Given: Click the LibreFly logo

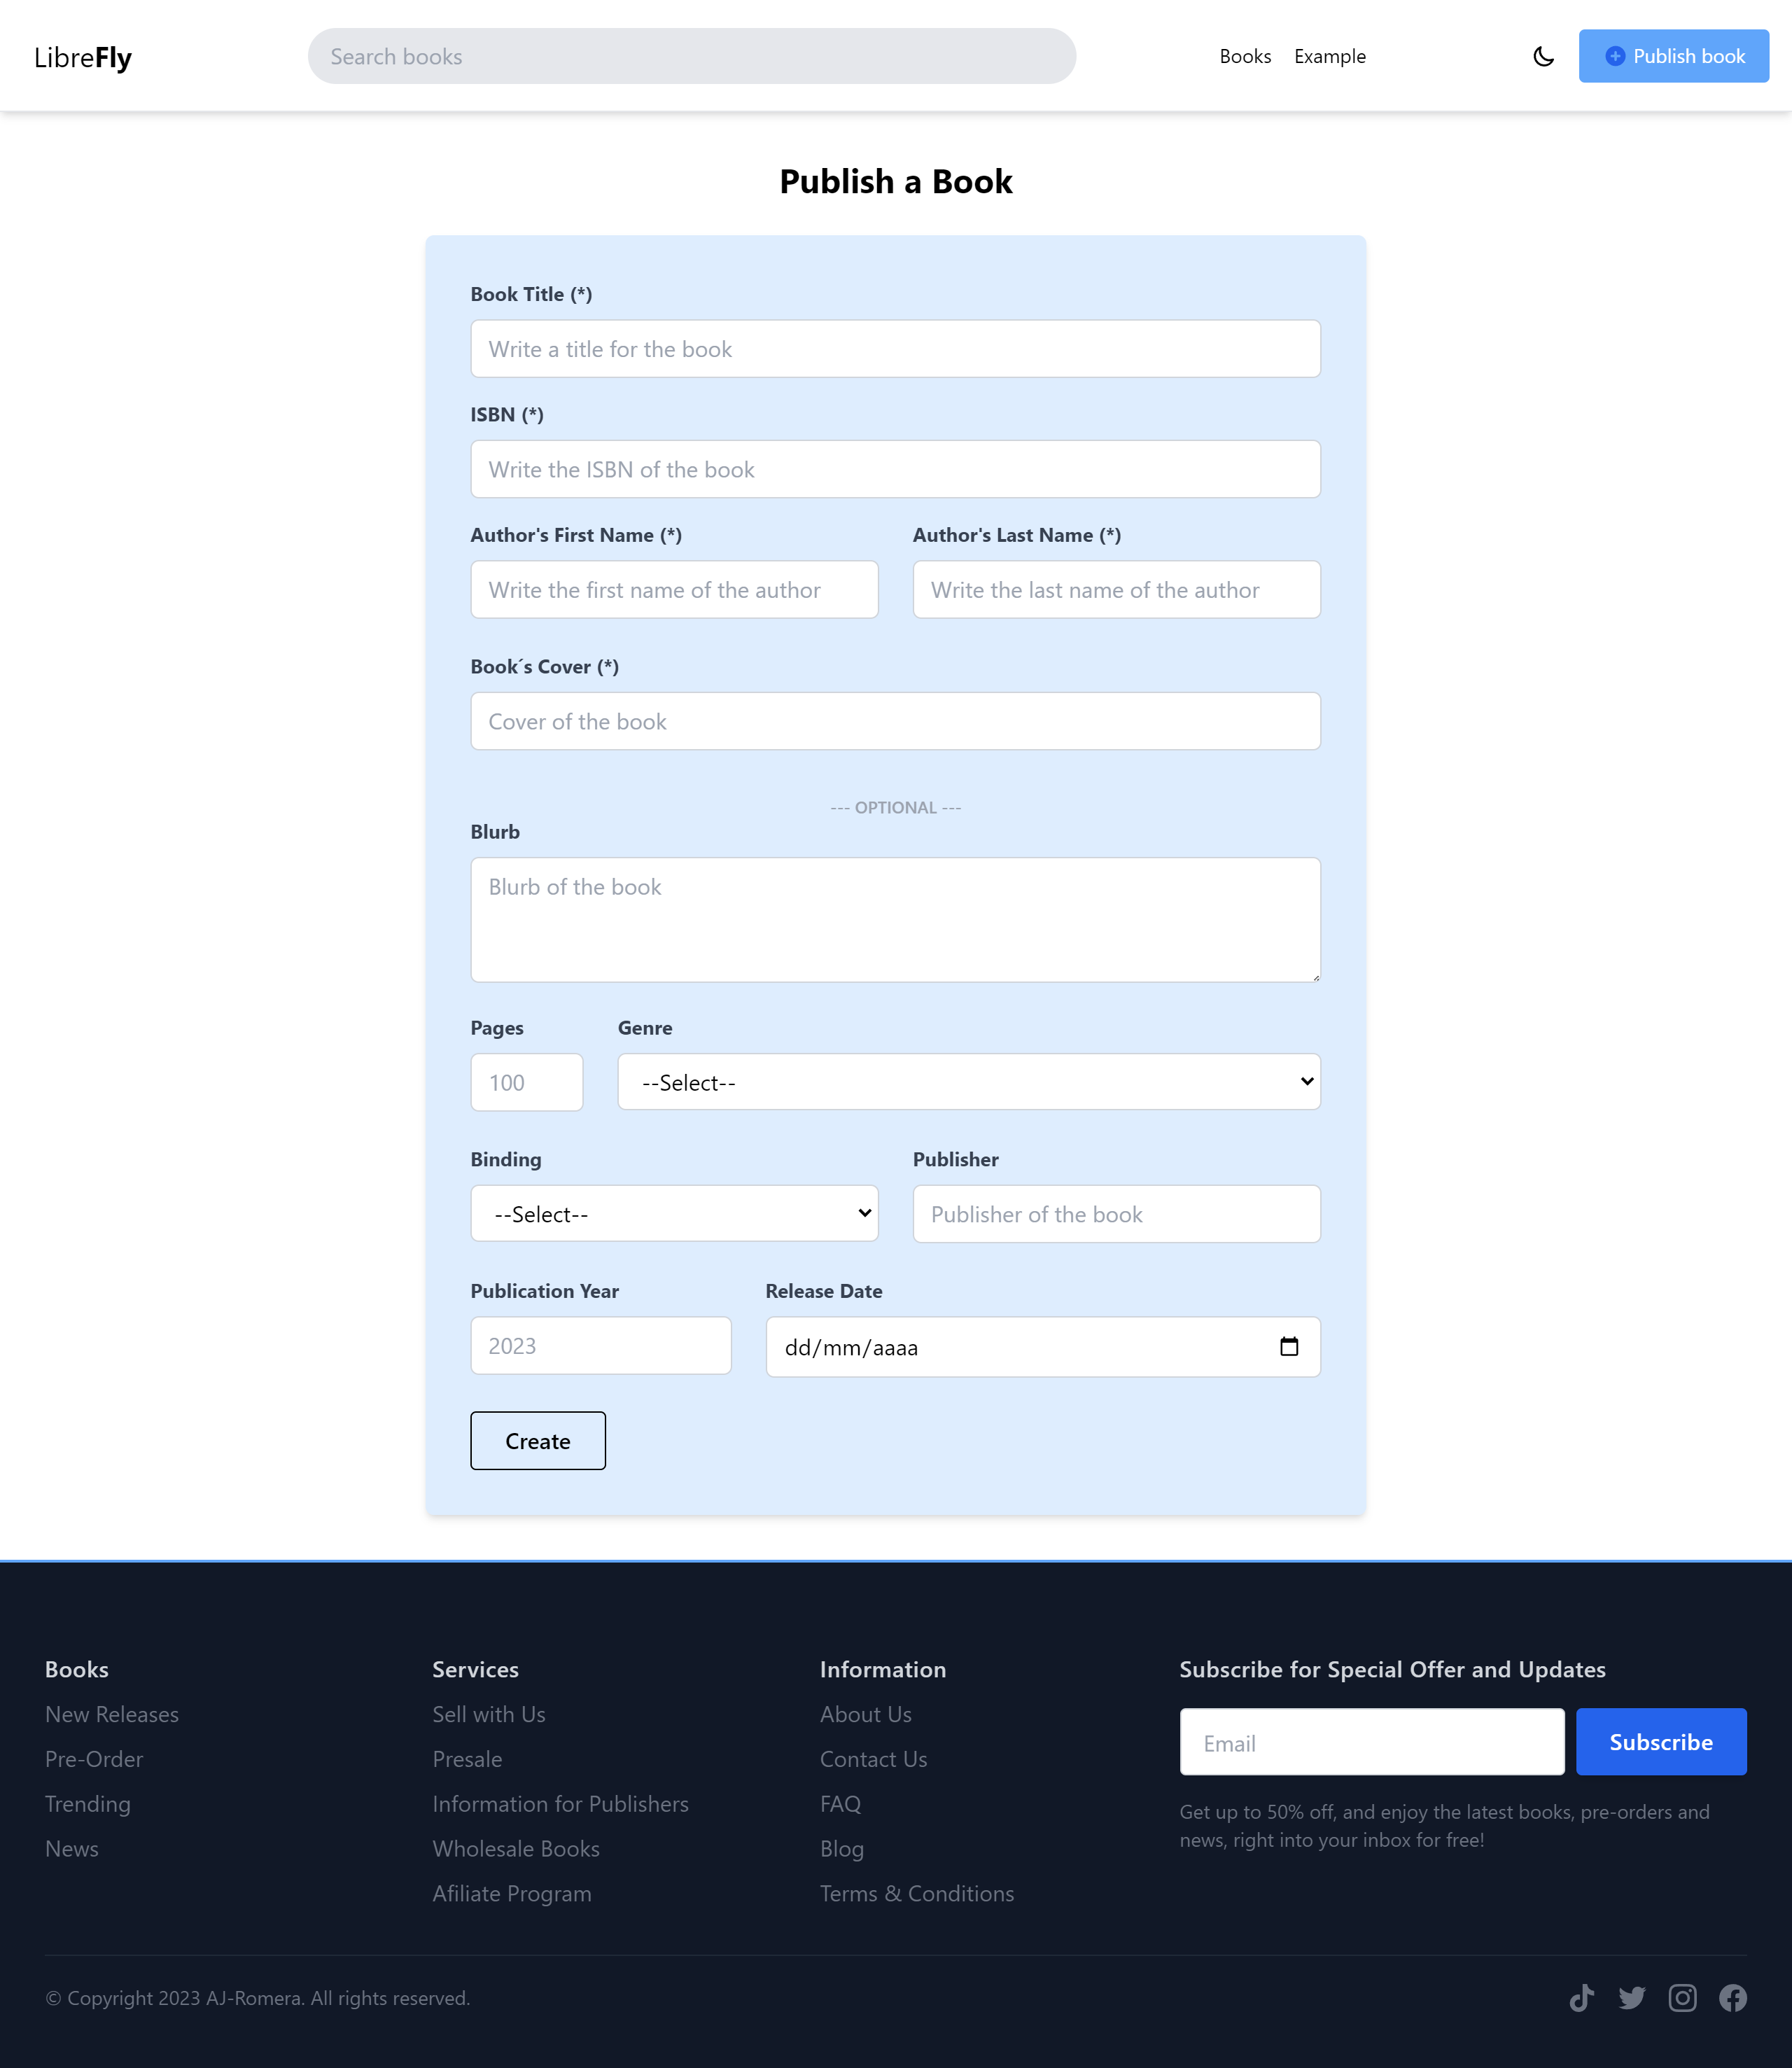Looking at the screenshot, I should click(83, 57).
